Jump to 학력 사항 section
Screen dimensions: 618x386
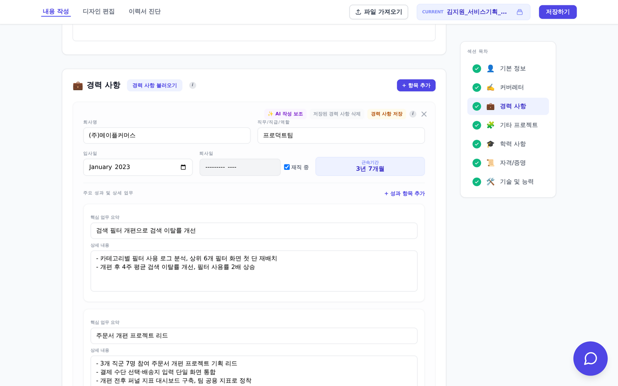tap(508, 144)
